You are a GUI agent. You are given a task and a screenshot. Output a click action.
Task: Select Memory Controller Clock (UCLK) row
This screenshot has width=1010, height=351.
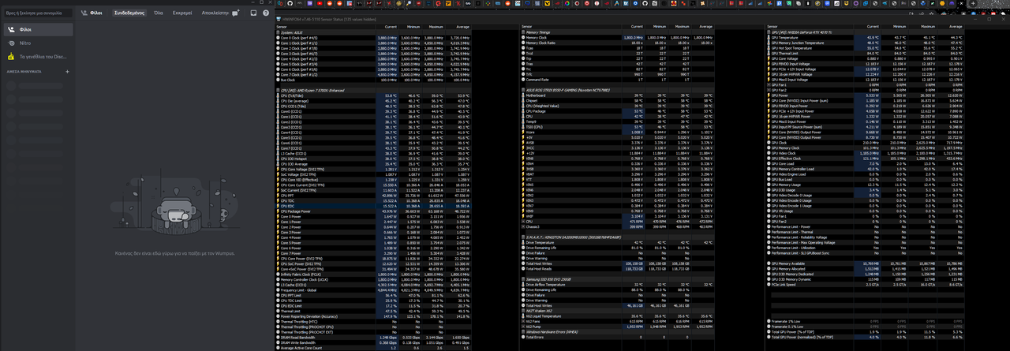tap(374, 278)
